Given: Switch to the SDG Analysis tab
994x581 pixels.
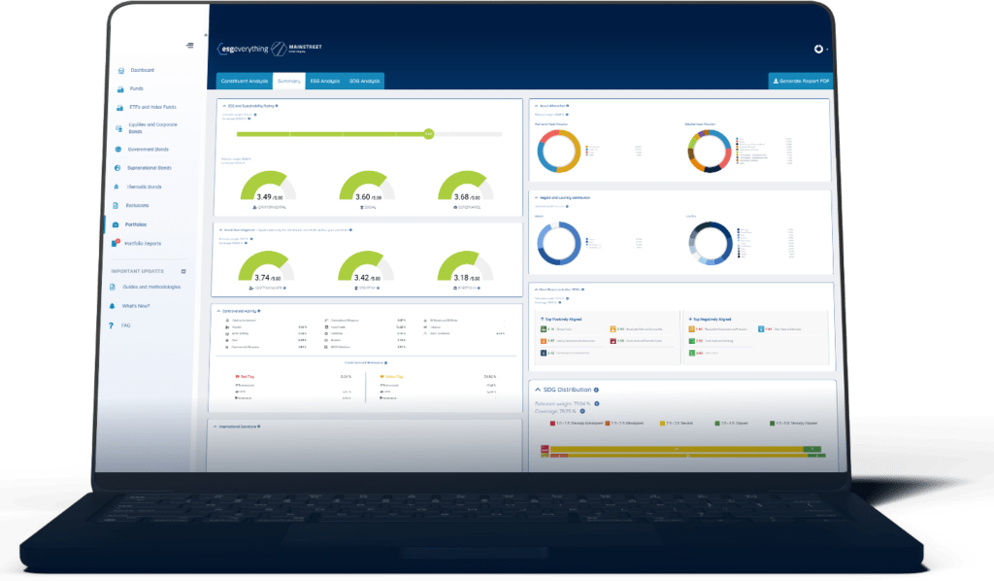Looking at the screenshot, I should [365, 82].
